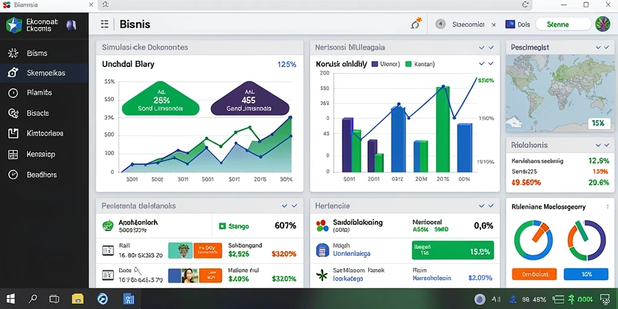Expand the Herlencite panel's first chevron
Image resolution: width=618 pixels, height=309 pixels.
tap(482, 206)
